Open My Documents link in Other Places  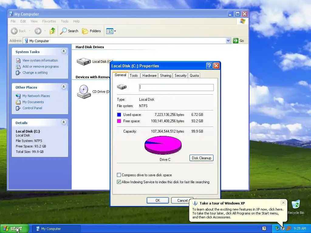click(x=33, y=102)
